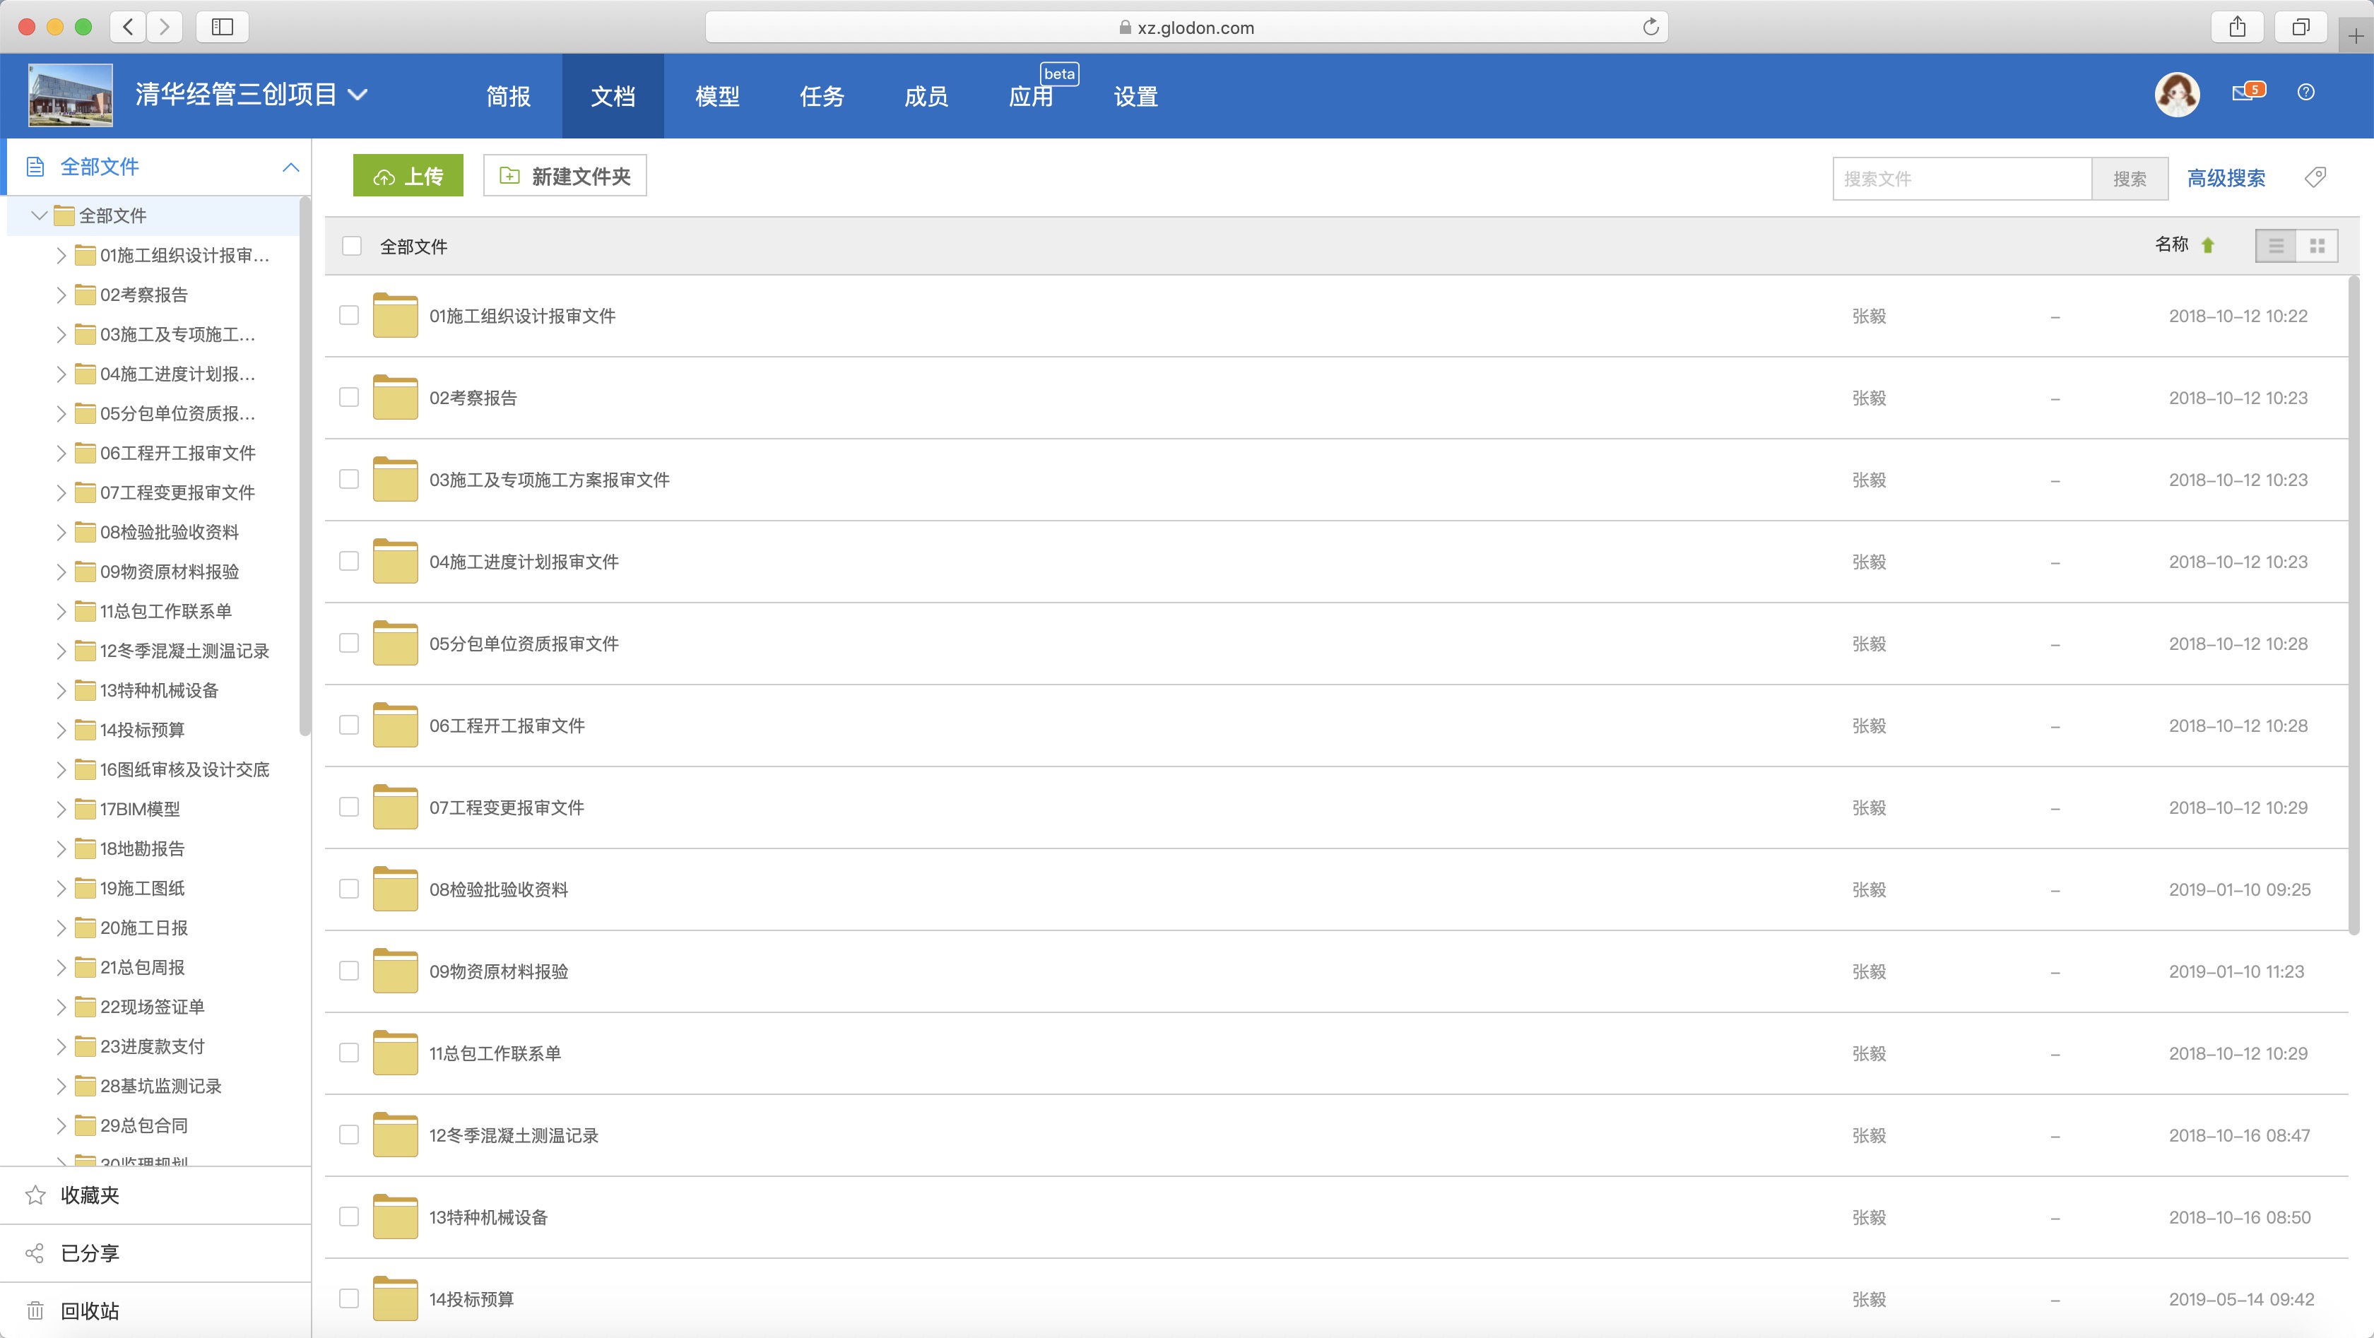Open 高级搜索 advanced search link
This screenshot has height=1338, width=2374.
tap(2226, 178)
